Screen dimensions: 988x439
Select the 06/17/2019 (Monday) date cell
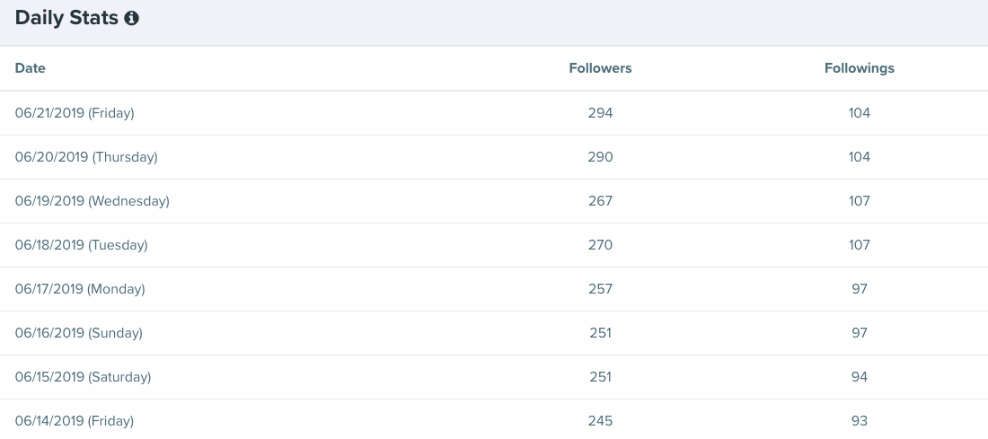[80, 289]
